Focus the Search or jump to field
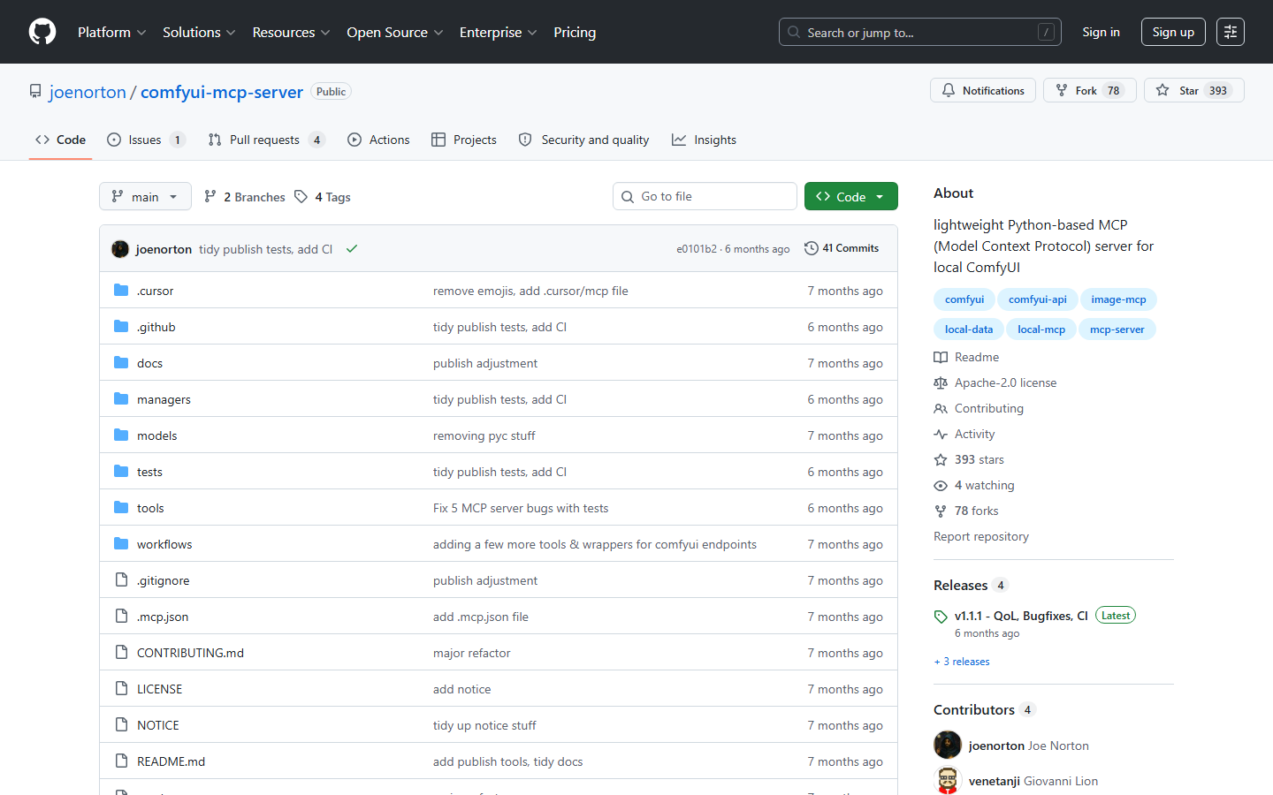This screenshot has height=795, width=1273. pos(919,32)
